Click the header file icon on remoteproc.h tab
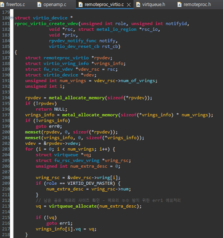This screenshot has height=238, width=223. 179,4
